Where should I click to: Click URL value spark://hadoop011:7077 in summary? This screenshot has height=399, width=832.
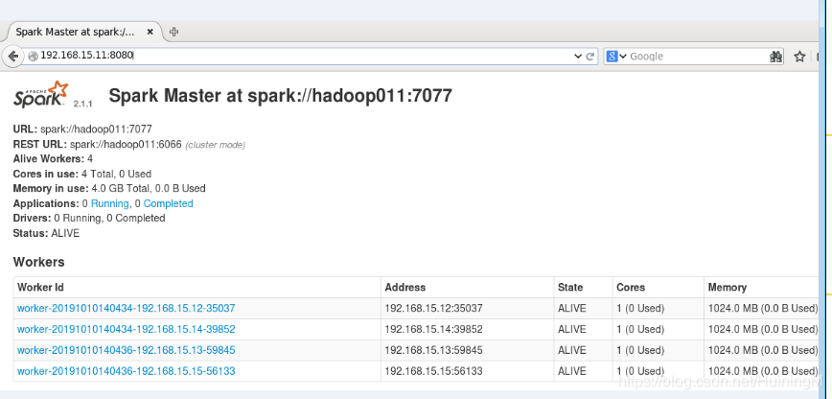click(96, 129)
